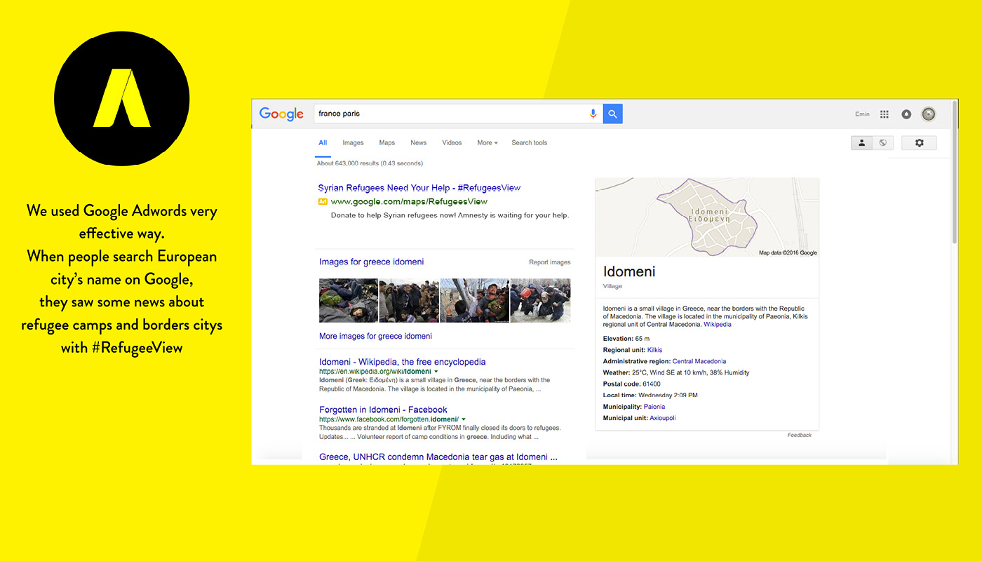Viewport: 982px width, 561px height.
Task: Click the www.google.com/maps/RefugeesView ad URL
Action: (x=409, y=201)
